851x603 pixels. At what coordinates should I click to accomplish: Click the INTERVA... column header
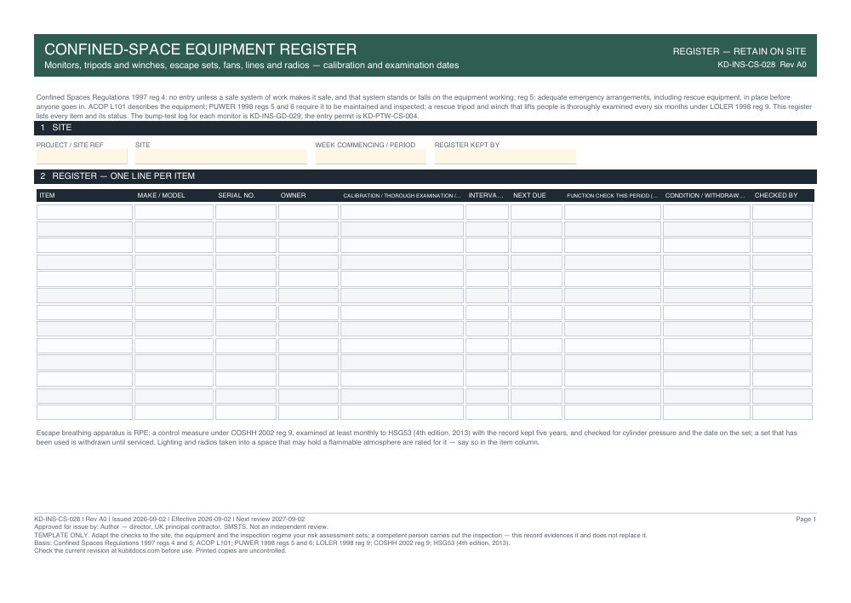(x=486, y=196)
